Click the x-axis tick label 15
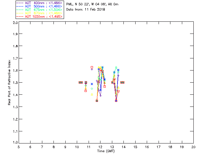Screen dimensions: 199x159 click(x=135, y=147)
